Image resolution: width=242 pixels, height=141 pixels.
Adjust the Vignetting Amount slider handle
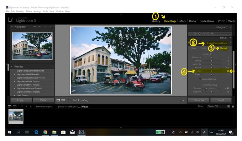click(x=206, y=89)
